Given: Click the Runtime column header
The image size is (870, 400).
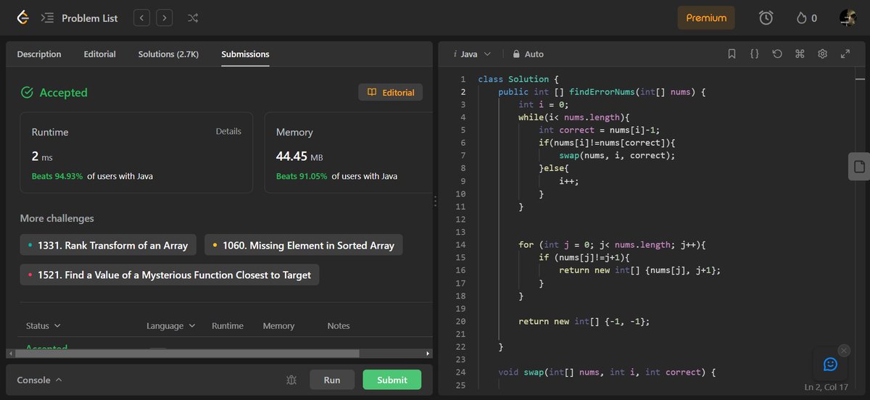Looking at the screenshot, I should point(228,326).
